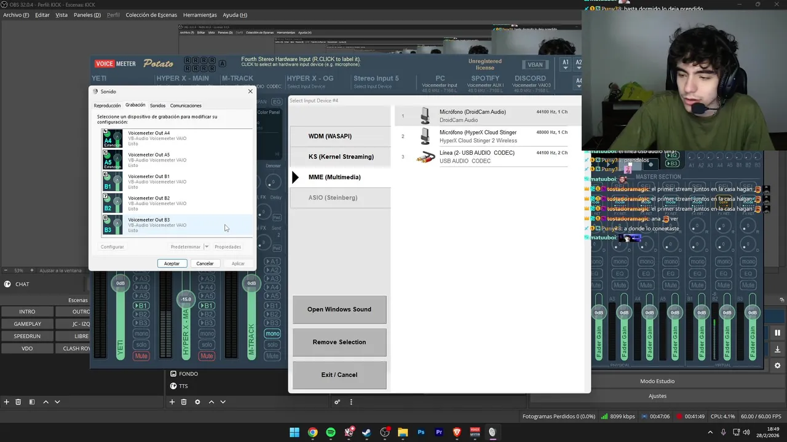Show hidden system tray icons chevron
The height and width of the screenshot is (442, 787).
point(710,432)
